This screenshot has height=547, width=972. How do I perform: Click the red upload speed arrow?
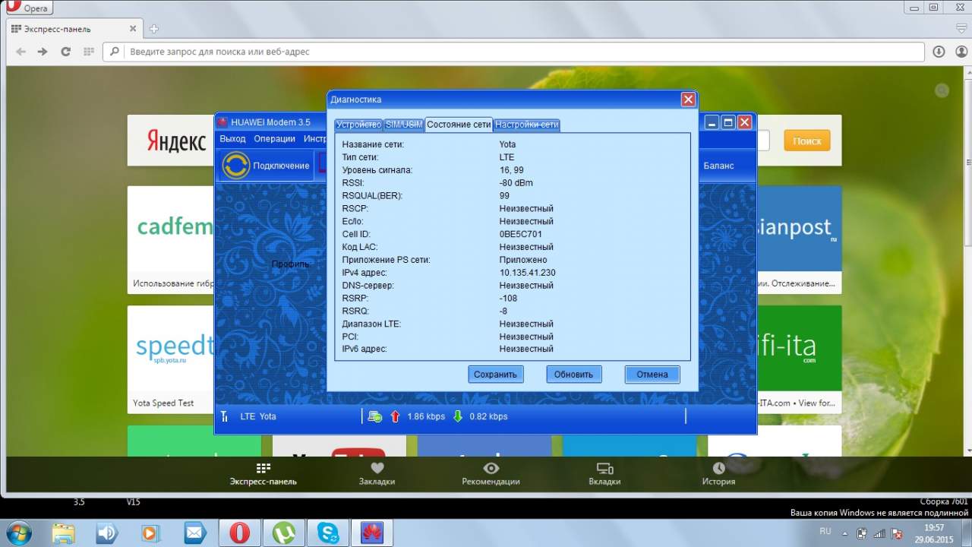pyautogui.click(x=395, y=416)
